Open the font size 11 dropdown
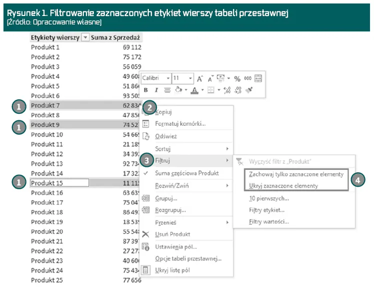 pyautogui.click(x=191, y=79)
